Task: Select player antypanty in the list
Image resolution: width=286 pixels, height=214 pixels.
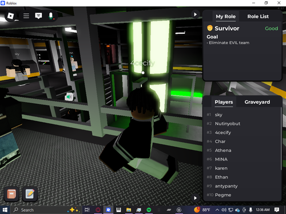Action: click(242, 186)
